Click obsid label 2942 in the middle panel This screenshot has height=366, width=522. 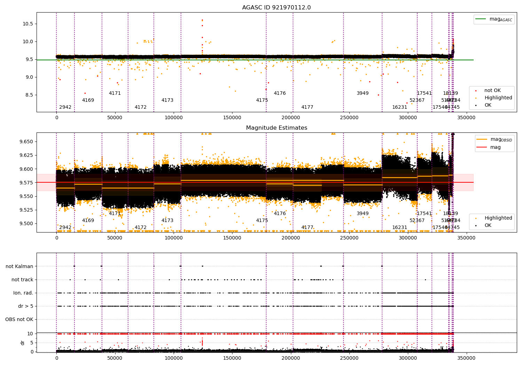(65, 228)
